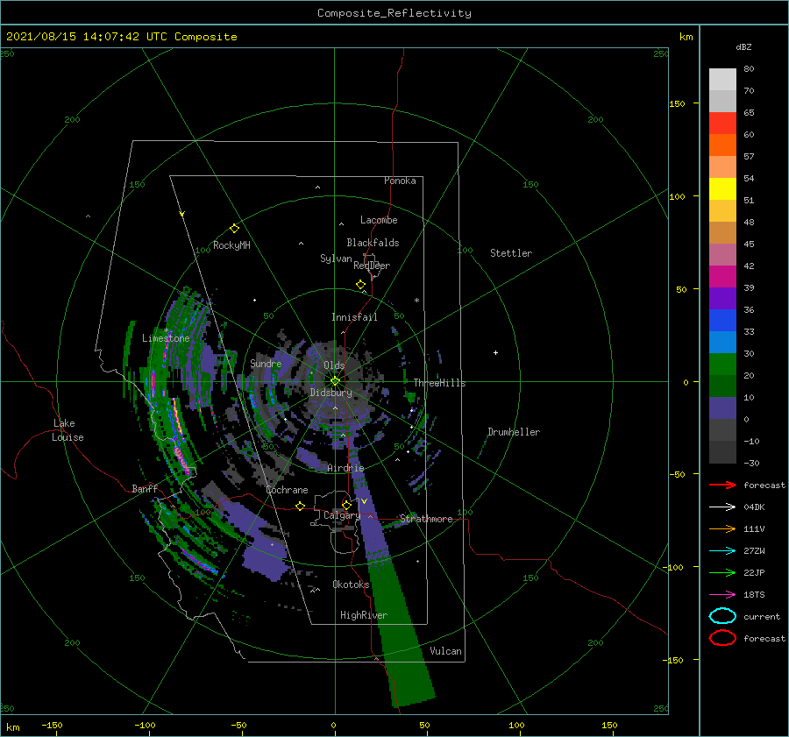Click the white asterisk marker east of Innisfail

(x=416, y=301)
